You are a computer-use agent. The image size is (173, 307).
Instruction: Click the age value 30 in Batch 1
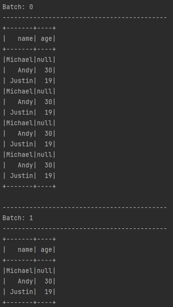point(48,282)
